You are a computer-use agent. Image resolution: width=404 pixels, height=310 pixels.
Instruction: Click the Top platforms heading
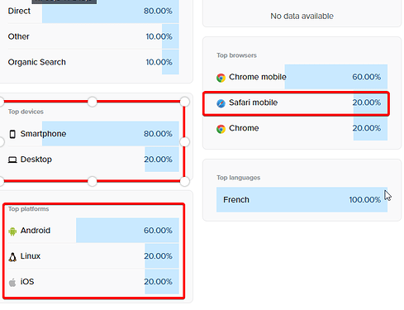pos(29,209)
